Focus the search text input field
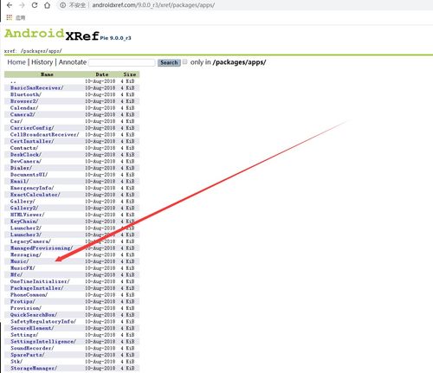The height and width of the screenshot is (373, 433). [122, 62]
